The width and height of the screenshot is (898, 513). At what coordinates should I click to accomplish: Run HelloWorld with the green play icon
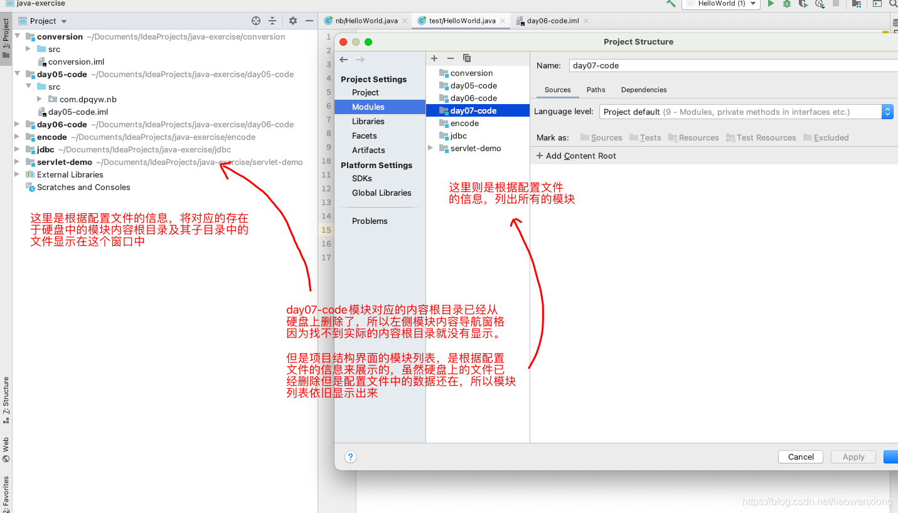pyautogui.click(x=771, y=3)
